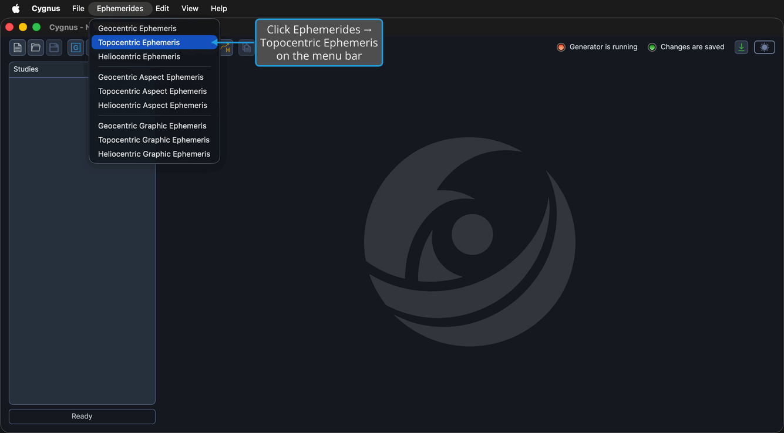Select Heliocentric Ephemeris from the menu
Viewport: 784px width, 433px height.
[154, 56]
